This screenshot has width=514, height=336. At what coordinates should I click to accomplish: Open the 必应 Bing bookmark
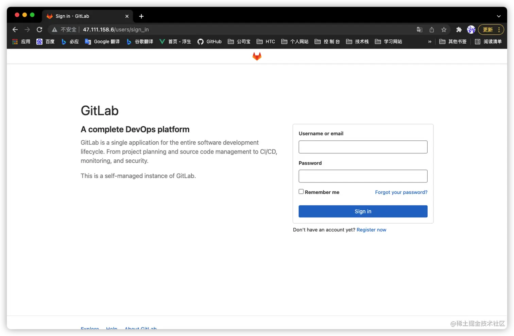70,41
